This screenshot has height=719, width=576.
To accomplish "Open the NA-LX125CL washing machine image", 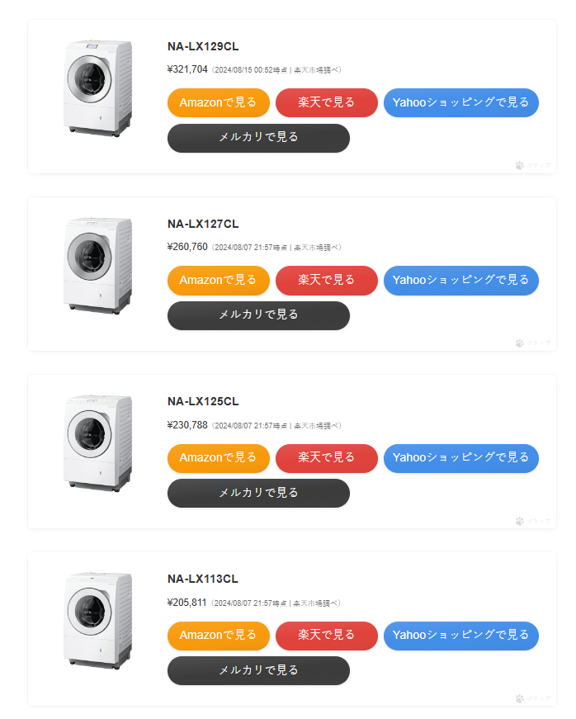I will [x=97, y=443].
